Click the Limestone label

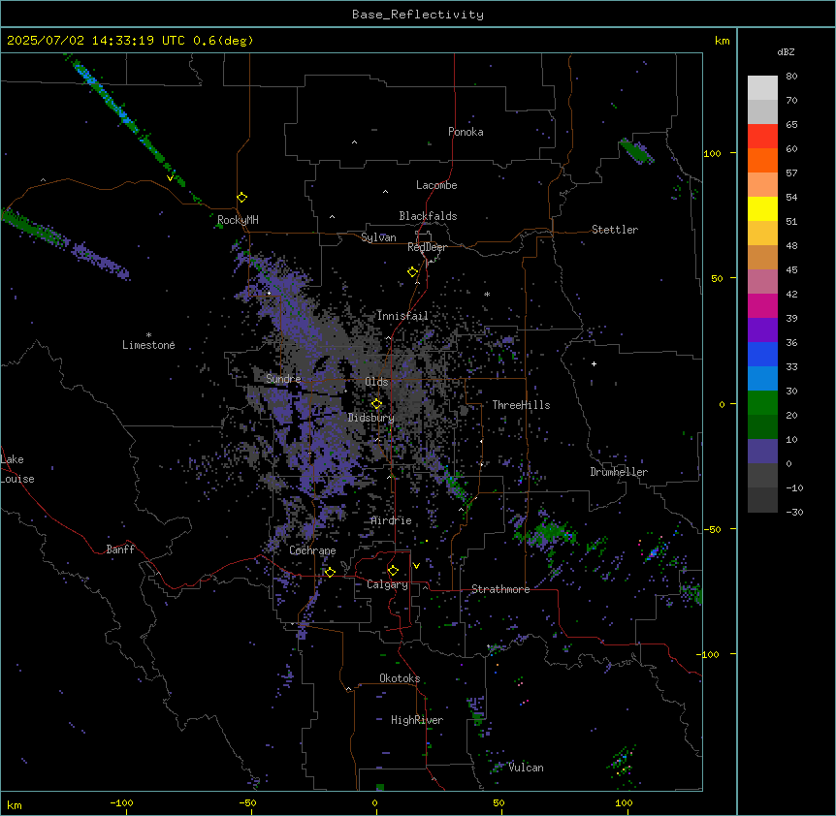148,345
